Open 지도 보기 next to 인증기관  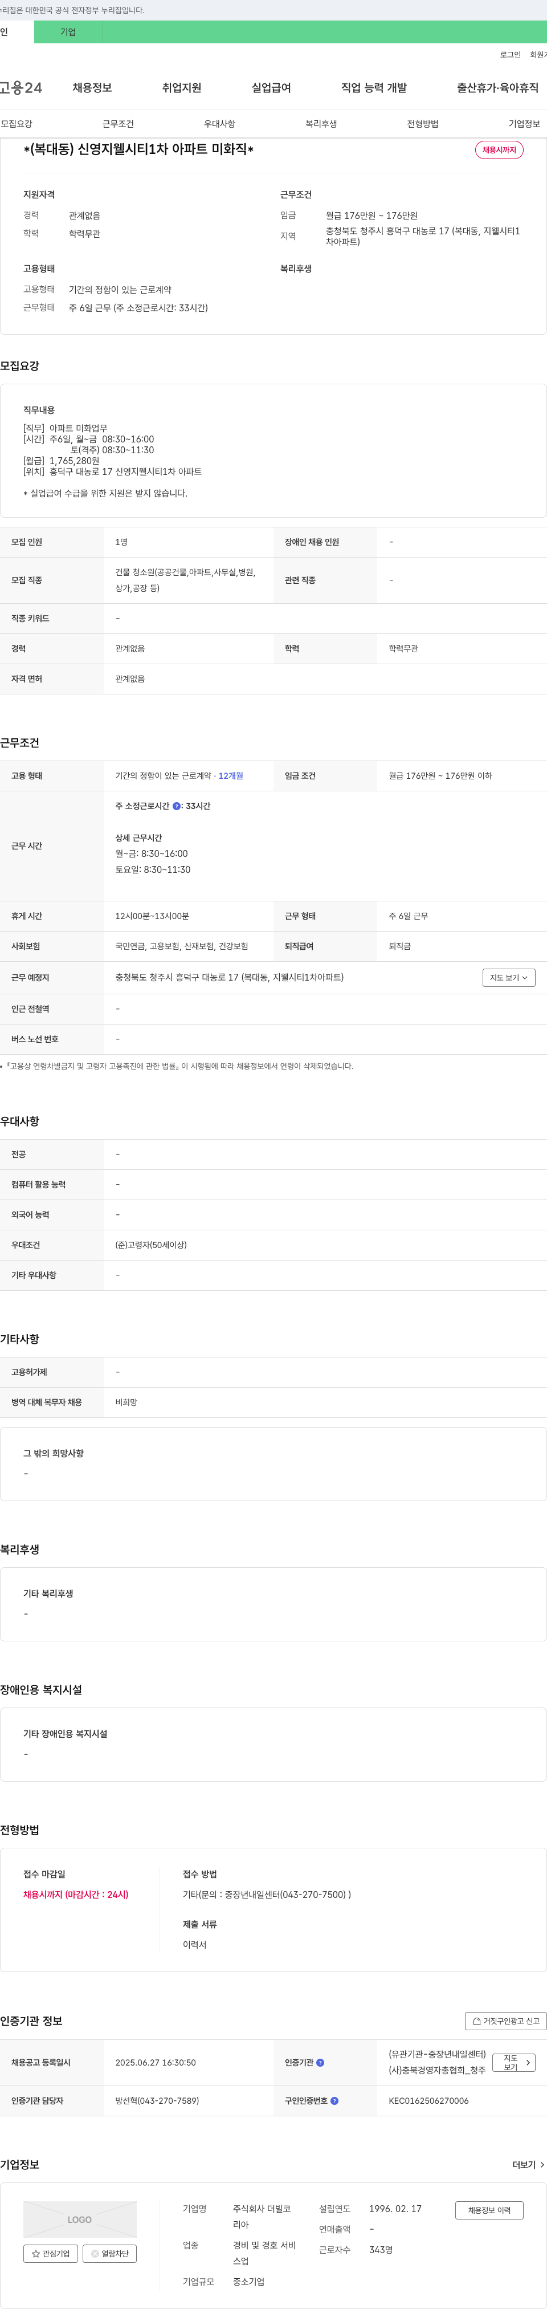coord(515,2063)
